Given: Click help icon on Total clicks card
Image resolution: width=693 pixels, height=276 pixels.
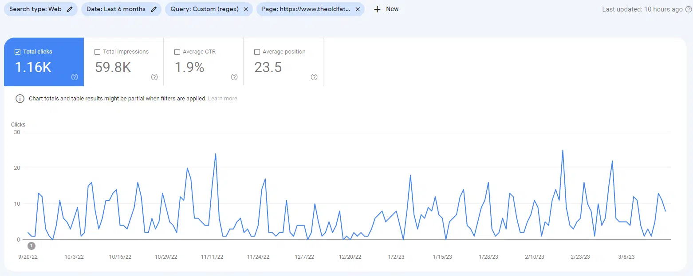Looking at the screenshot, I should click(75, 77).
